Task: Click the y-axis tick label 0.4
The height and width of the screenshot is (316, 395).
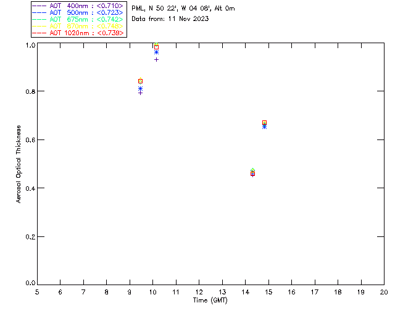Action: (x=30, y=188)
